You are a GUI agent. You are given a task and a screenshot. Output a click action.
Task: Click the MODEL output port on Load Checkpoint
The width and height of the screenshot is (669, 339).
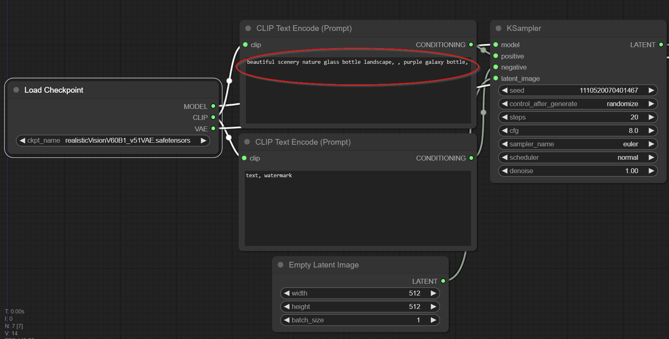pos(213,106)
